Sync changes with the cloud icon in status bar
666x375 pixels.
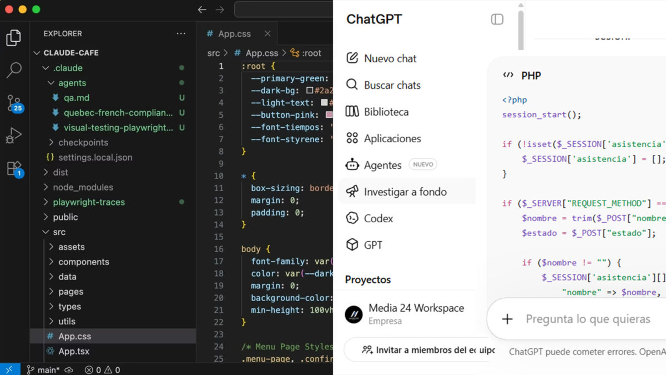(70, 369)
